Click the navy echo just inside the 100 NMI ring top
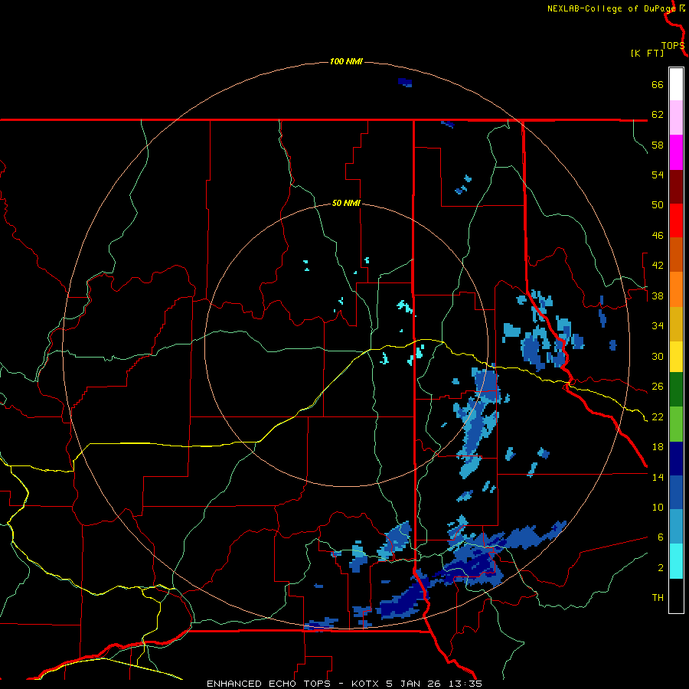 (x=405, y=82)
